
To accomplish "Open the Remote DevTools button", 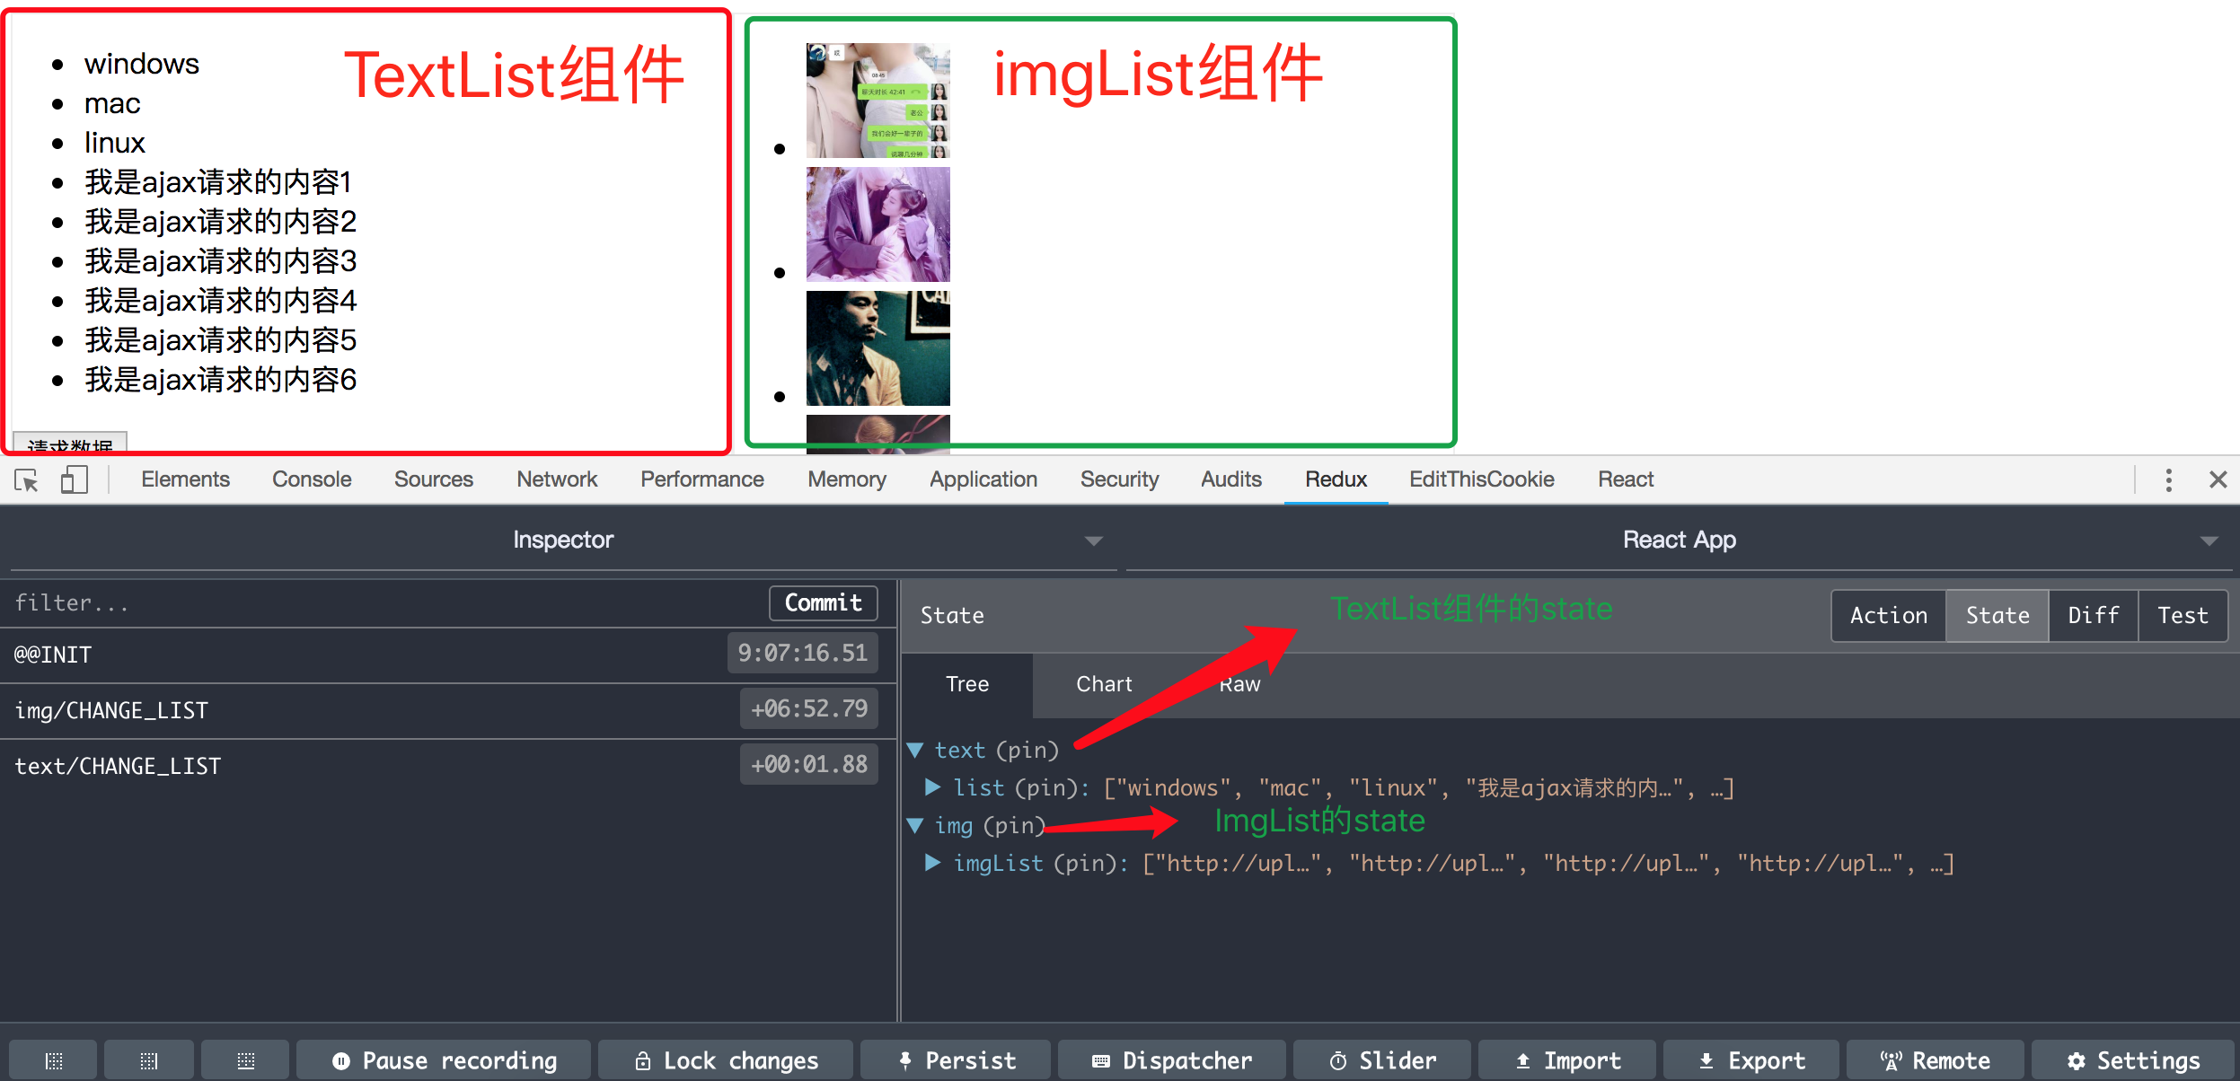I will point(1935,1061).
